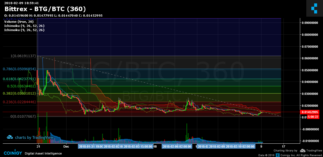Click the 21 label on time axis
Screen dimensions: 323x157
point(38,146)
